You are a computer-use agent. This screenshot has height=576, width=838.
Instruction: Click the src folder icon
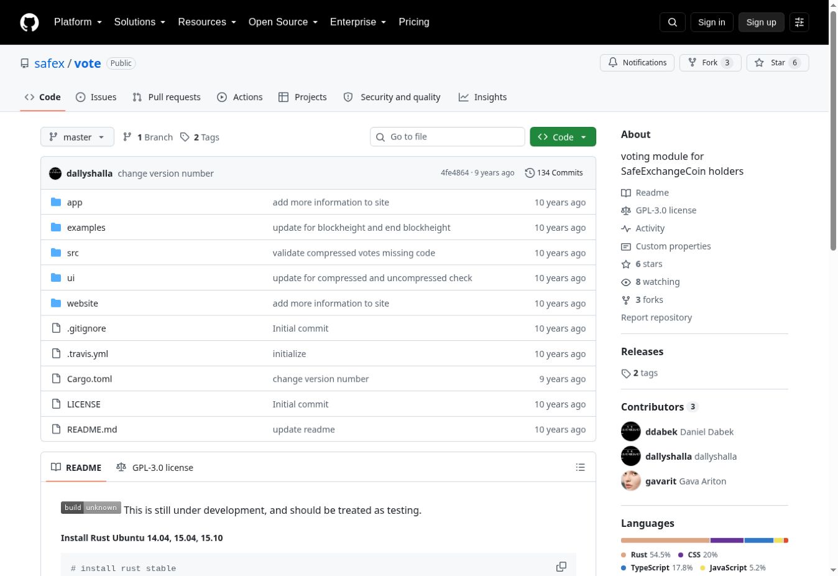coord(56,253)
